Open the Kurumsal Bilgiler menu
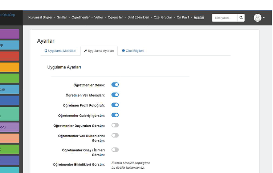Image resolution: width=273 pixels, height=173 pixels. (40, 17)
